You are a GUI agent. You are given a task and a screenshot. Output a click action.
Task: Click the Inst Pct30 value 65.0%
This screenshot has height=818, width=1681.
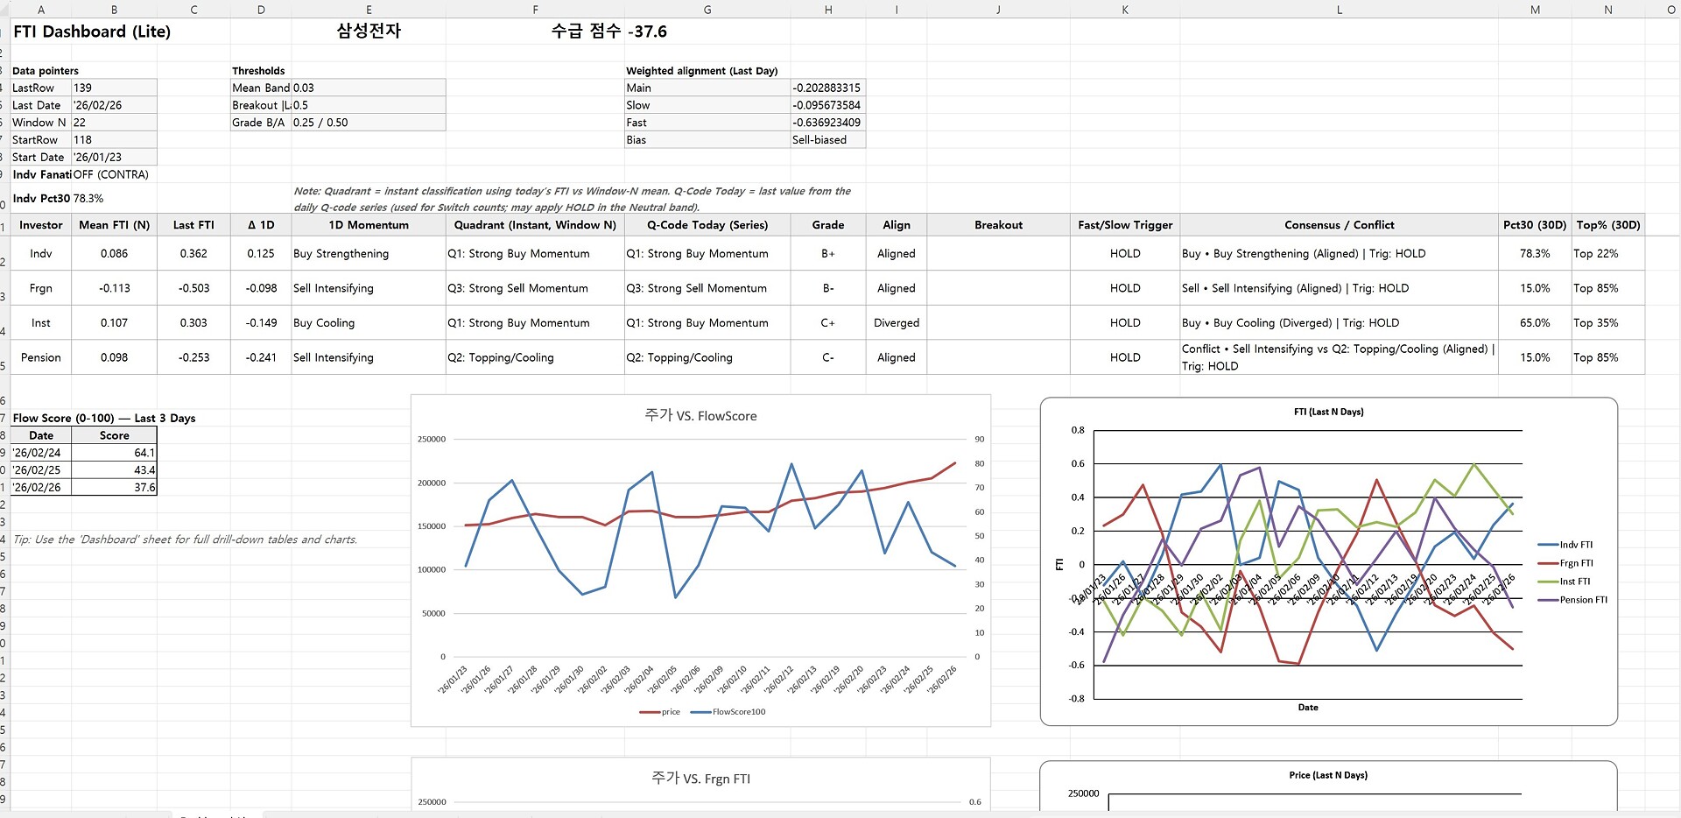click(x=1535, y=323)
